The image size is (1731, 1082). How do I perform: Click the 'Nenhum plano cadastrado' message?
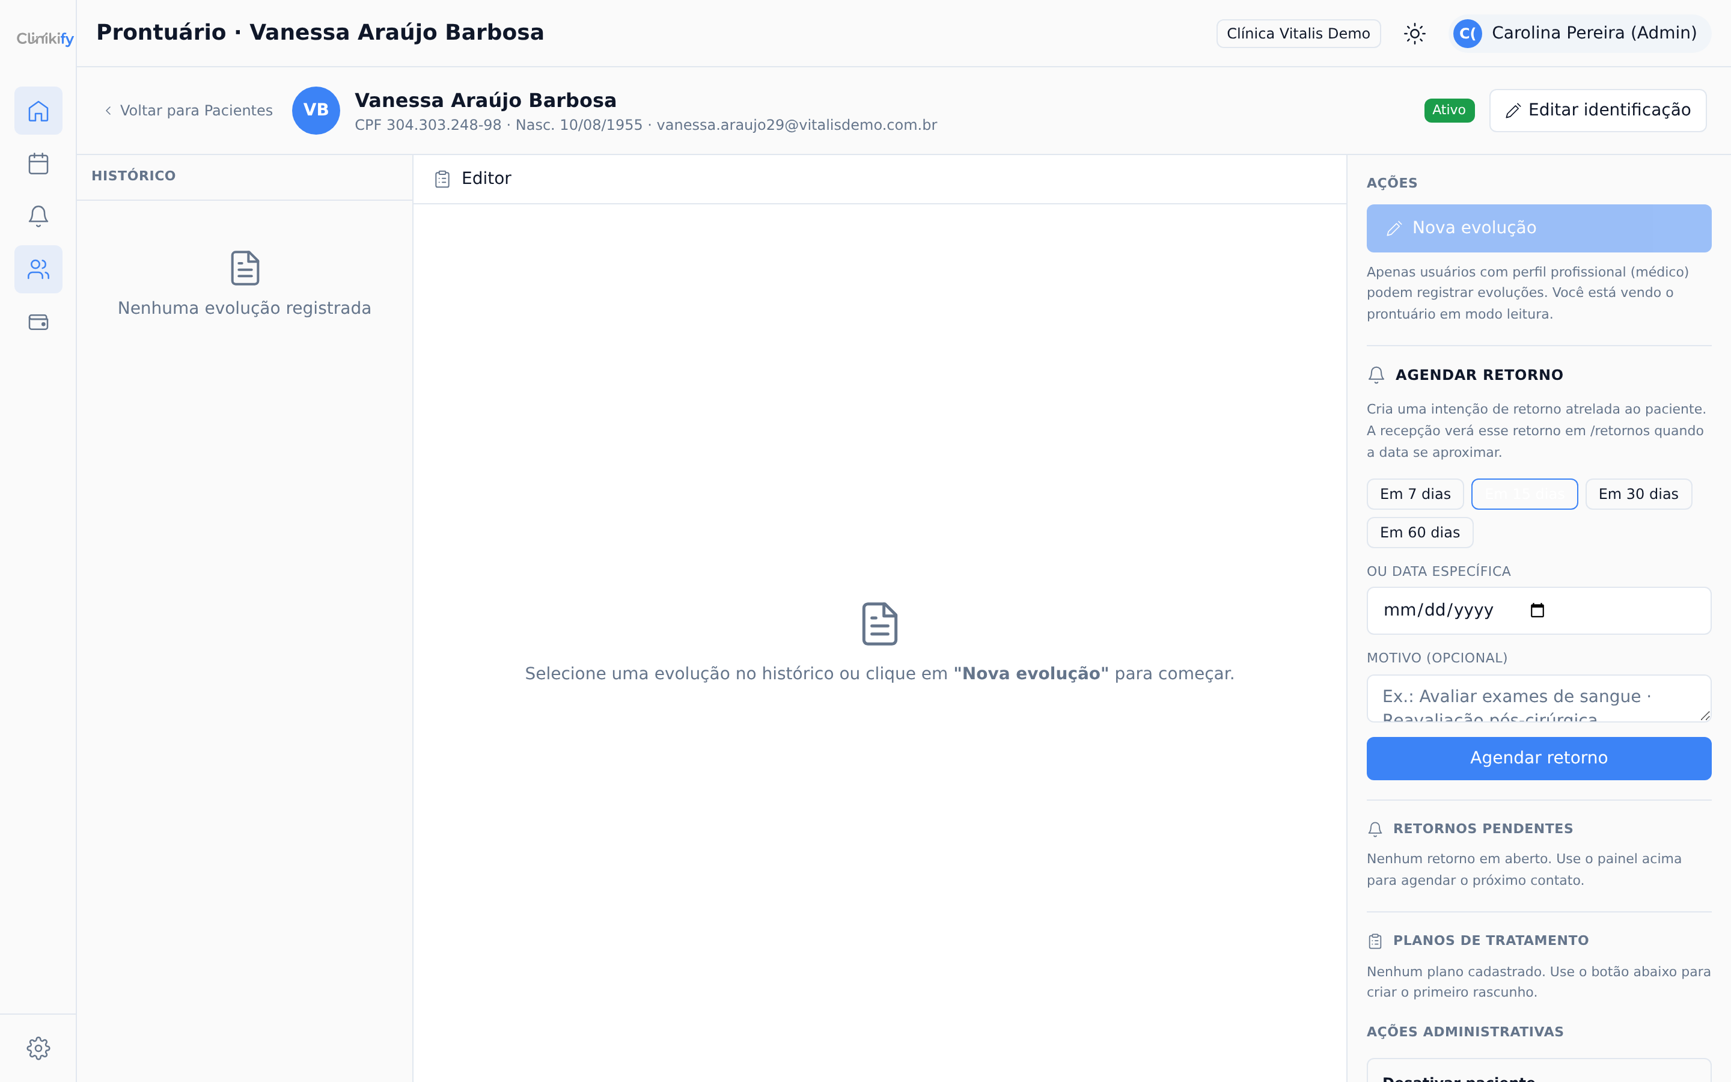click(x=1539, y=982)
